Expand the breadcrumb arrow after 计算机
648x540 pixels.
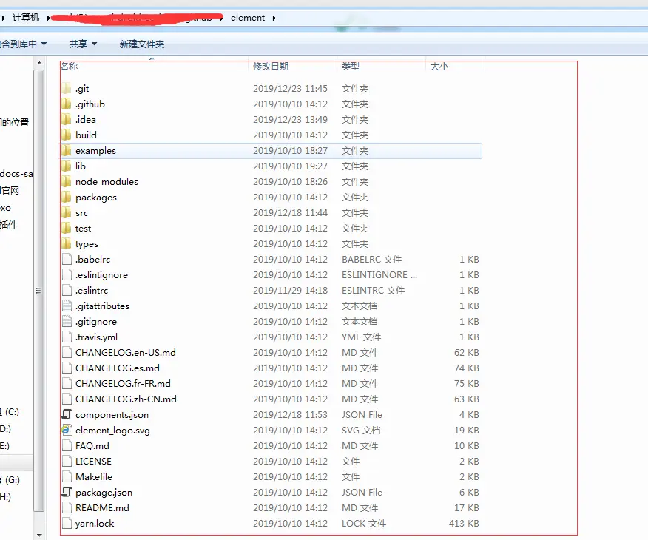[x=48, y=18]
